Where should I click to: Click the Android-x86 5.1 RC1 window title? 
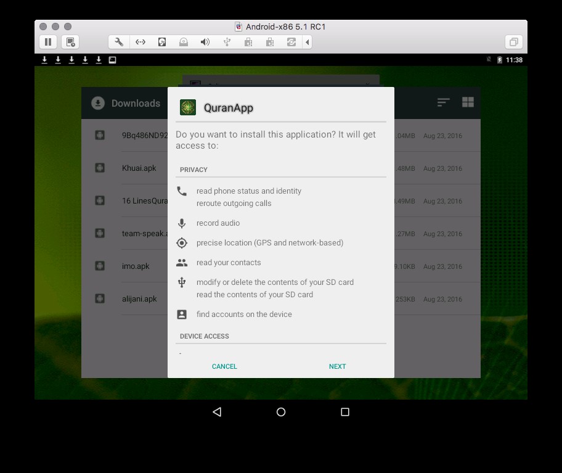pos(286,27)
